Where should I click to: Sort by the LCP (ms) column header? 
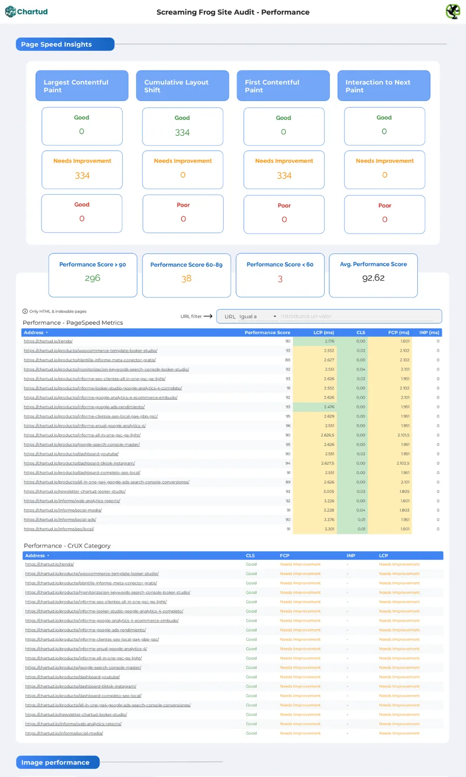[x=324, y=333]
